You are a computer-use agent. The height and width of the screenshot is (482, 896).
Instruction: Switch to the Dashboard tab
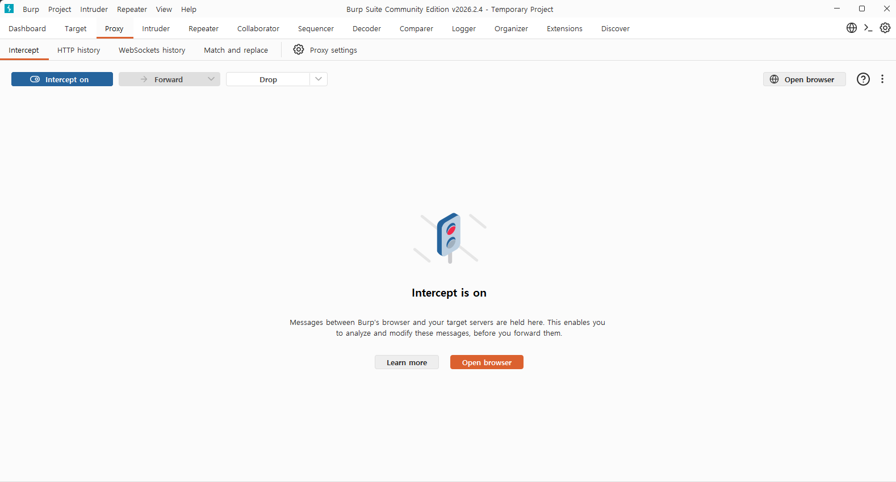point(27,28)
